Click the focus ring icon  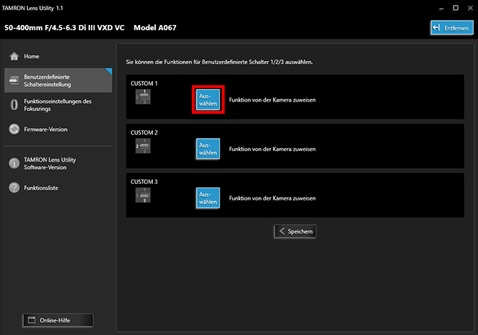(x=14, y=105)
